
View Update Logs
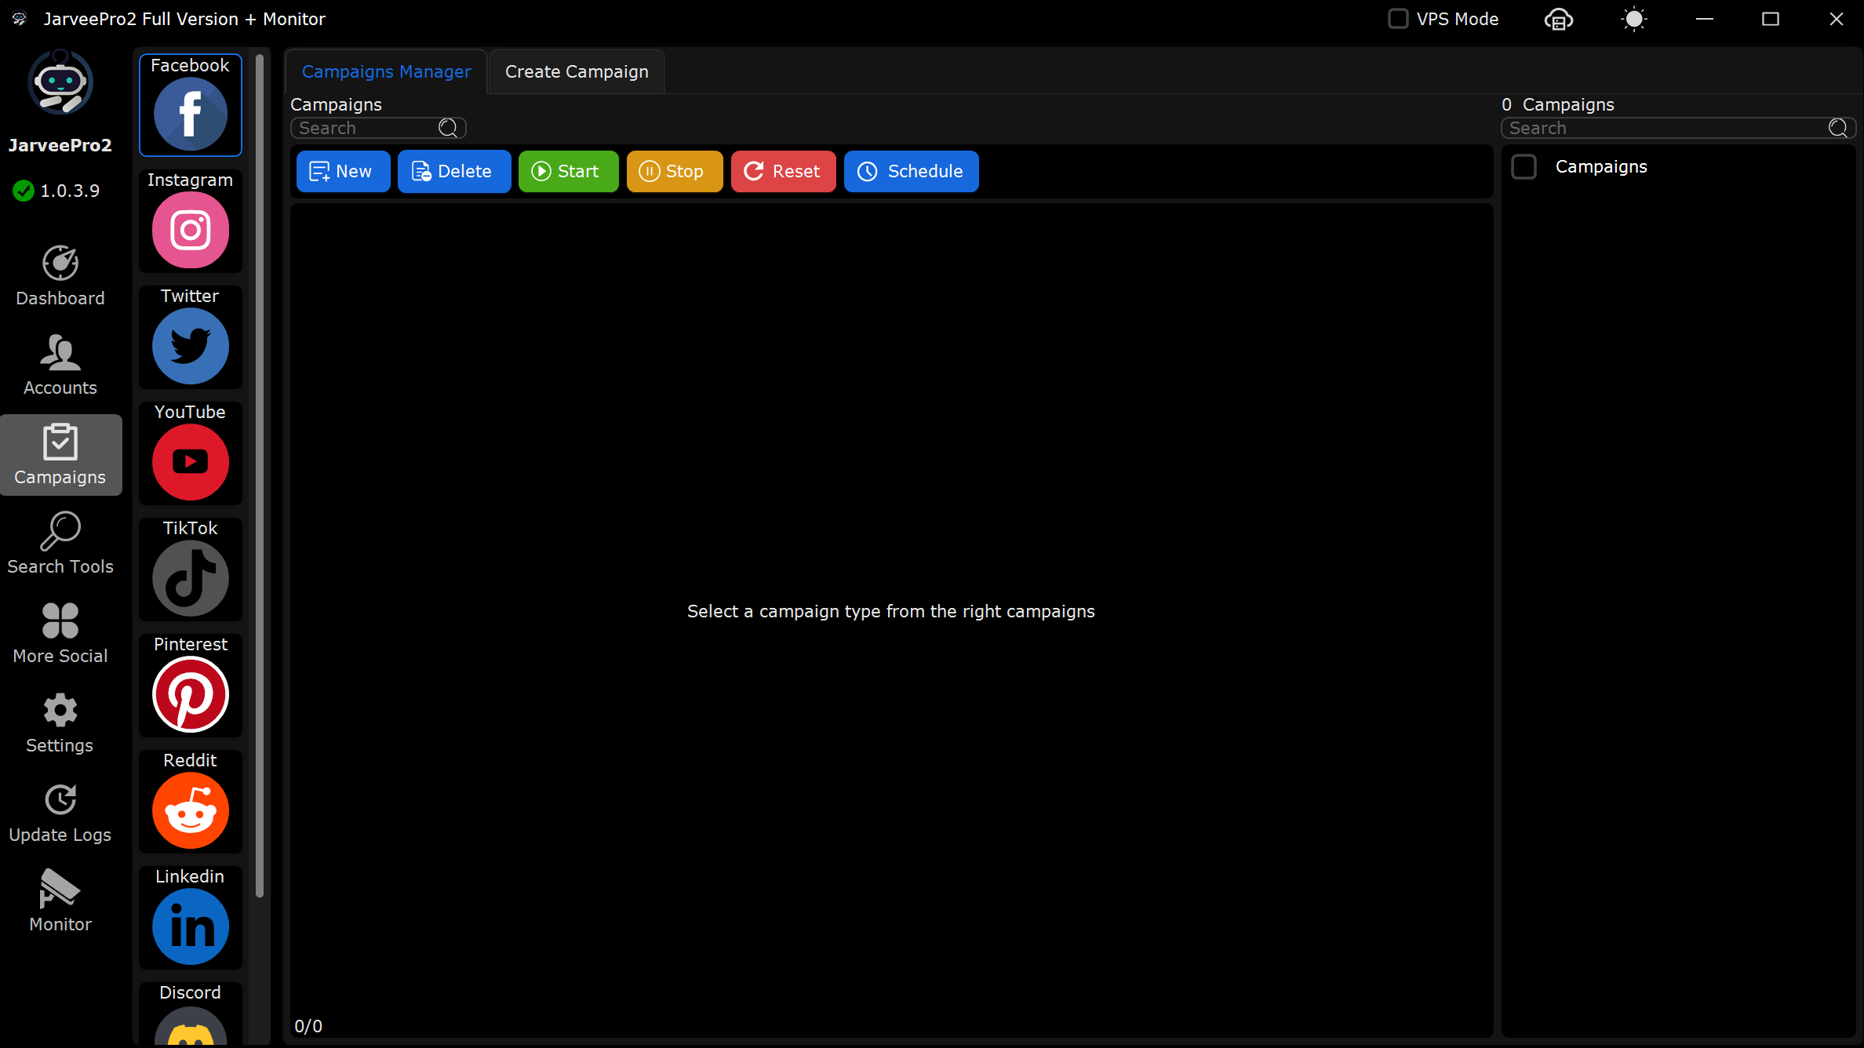click(x=60, y=813)
